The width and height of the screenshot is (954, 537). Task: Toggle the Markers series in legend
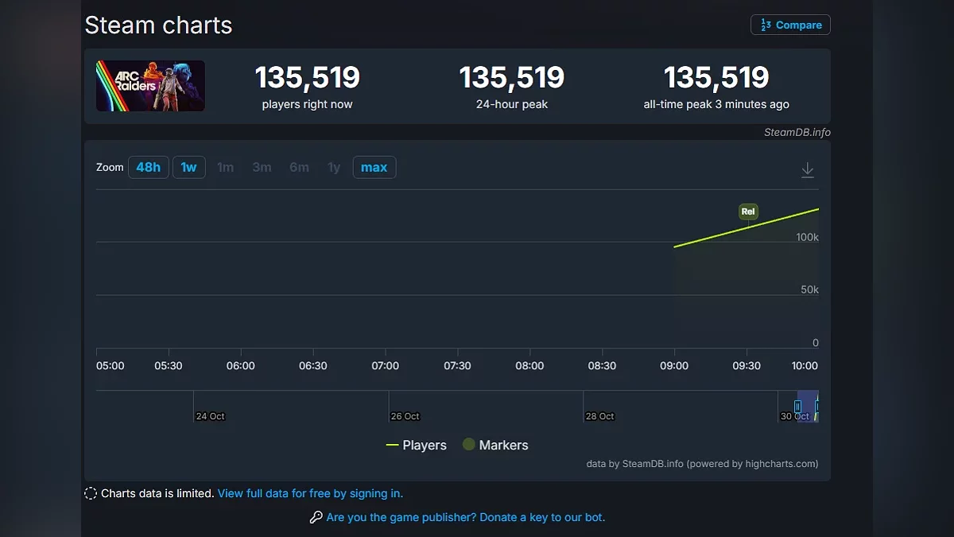pos(495,446)
